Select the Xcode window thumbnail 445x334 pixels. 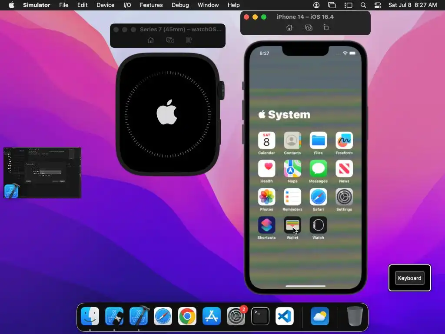coord(42,172)
